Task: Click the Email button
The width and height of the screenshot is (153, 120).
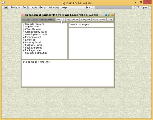Action: pyautogui.click(x=34, y=20)
